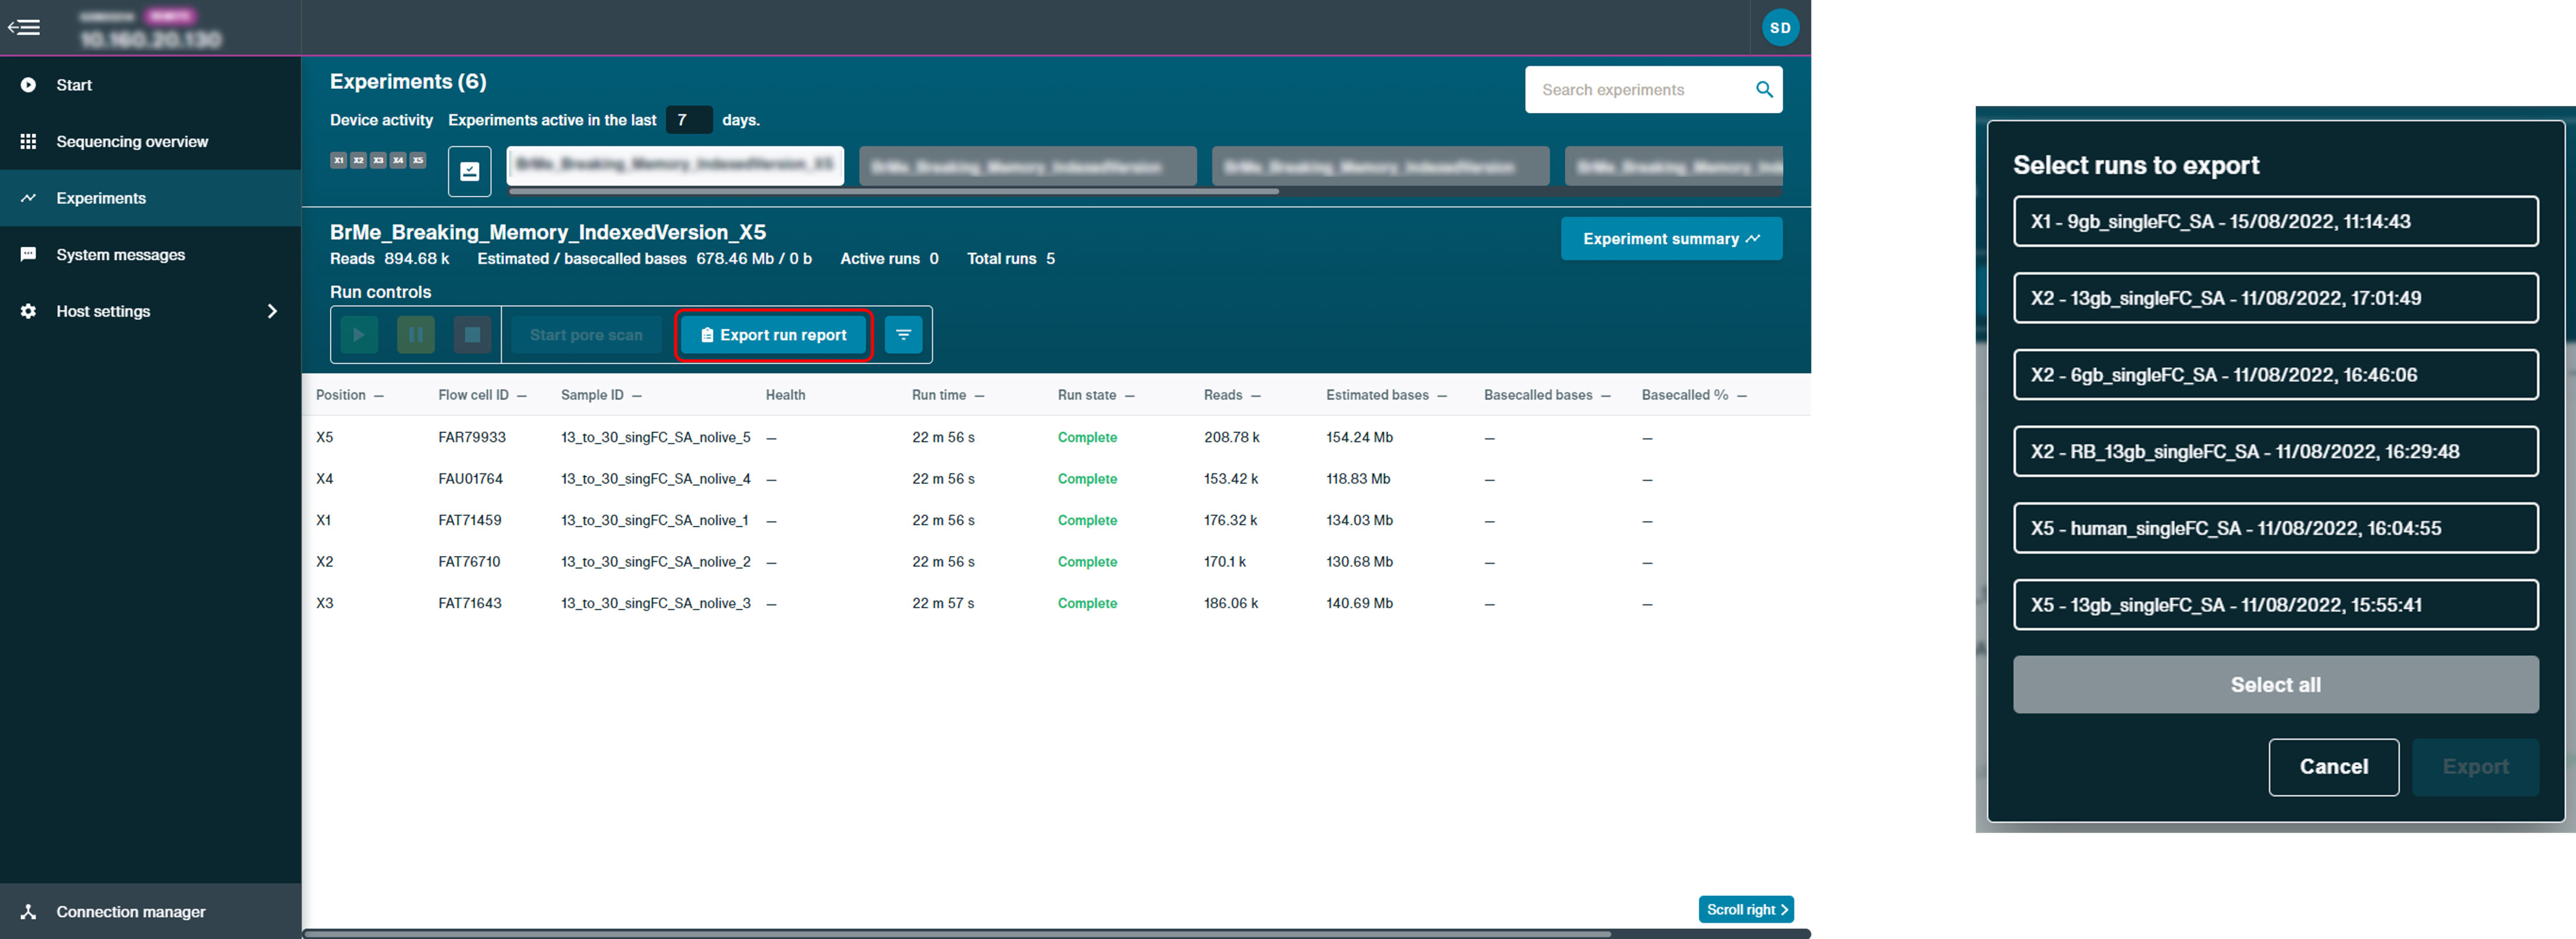Click sample 13_to_30_singFC_SA_nolive_1
2576x939 pixels.
[655, 520]
